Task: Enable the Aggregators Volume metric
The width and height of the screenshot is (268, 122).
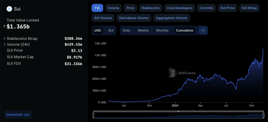Action: [x=171, y=18]
